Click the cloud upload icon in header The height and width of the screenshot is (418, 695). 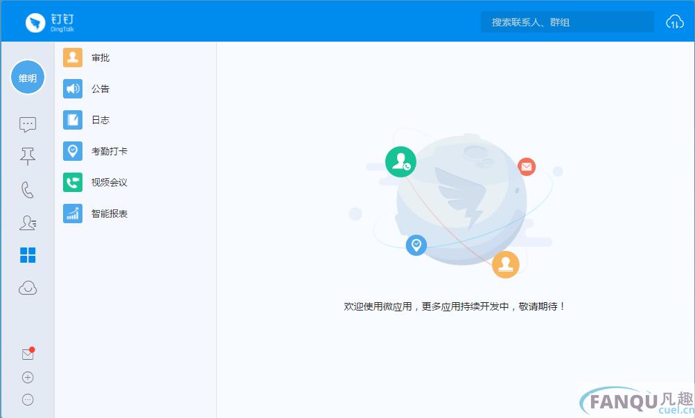(x=675, y=21)
